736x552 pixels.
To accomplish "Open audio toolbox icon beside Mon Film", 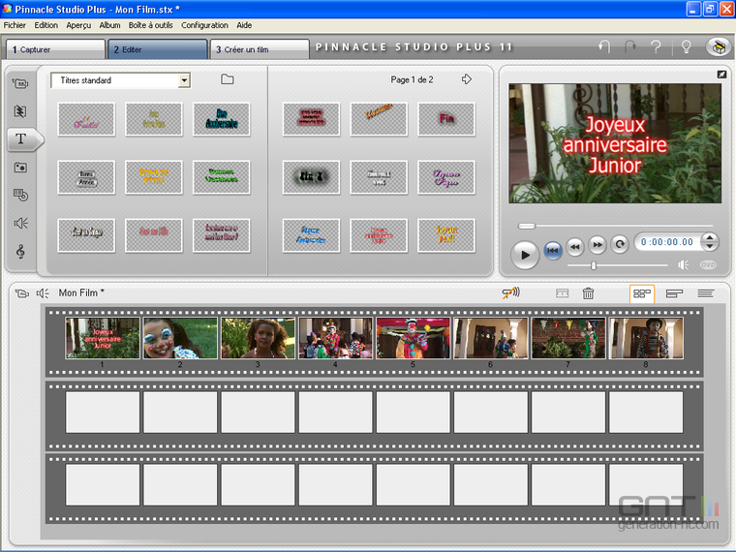I will click(43, 293).
